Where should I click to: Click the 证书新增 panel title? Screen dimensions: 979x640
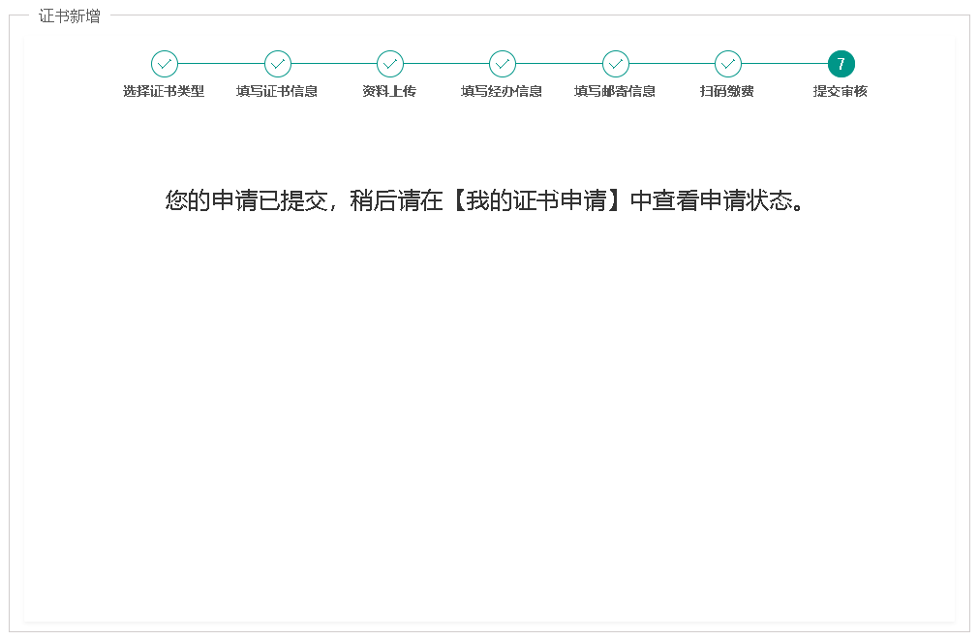pyautogui.click(x=69, y=16)
